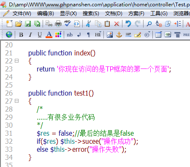Open the 搜索(S) menu
190x167 pixels.
coord(91,14)
